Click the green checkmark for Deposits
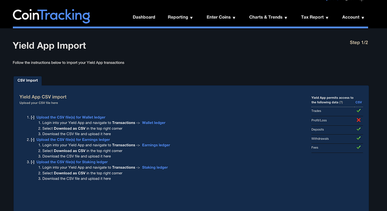 point(359,129)
